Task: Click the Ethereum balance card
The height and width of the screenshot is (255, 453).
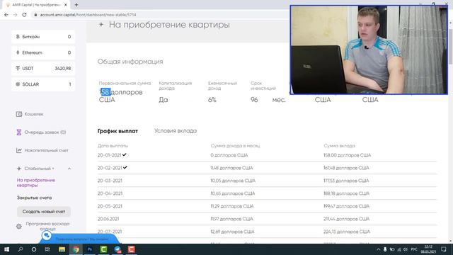Action: [x=43, y=52]
